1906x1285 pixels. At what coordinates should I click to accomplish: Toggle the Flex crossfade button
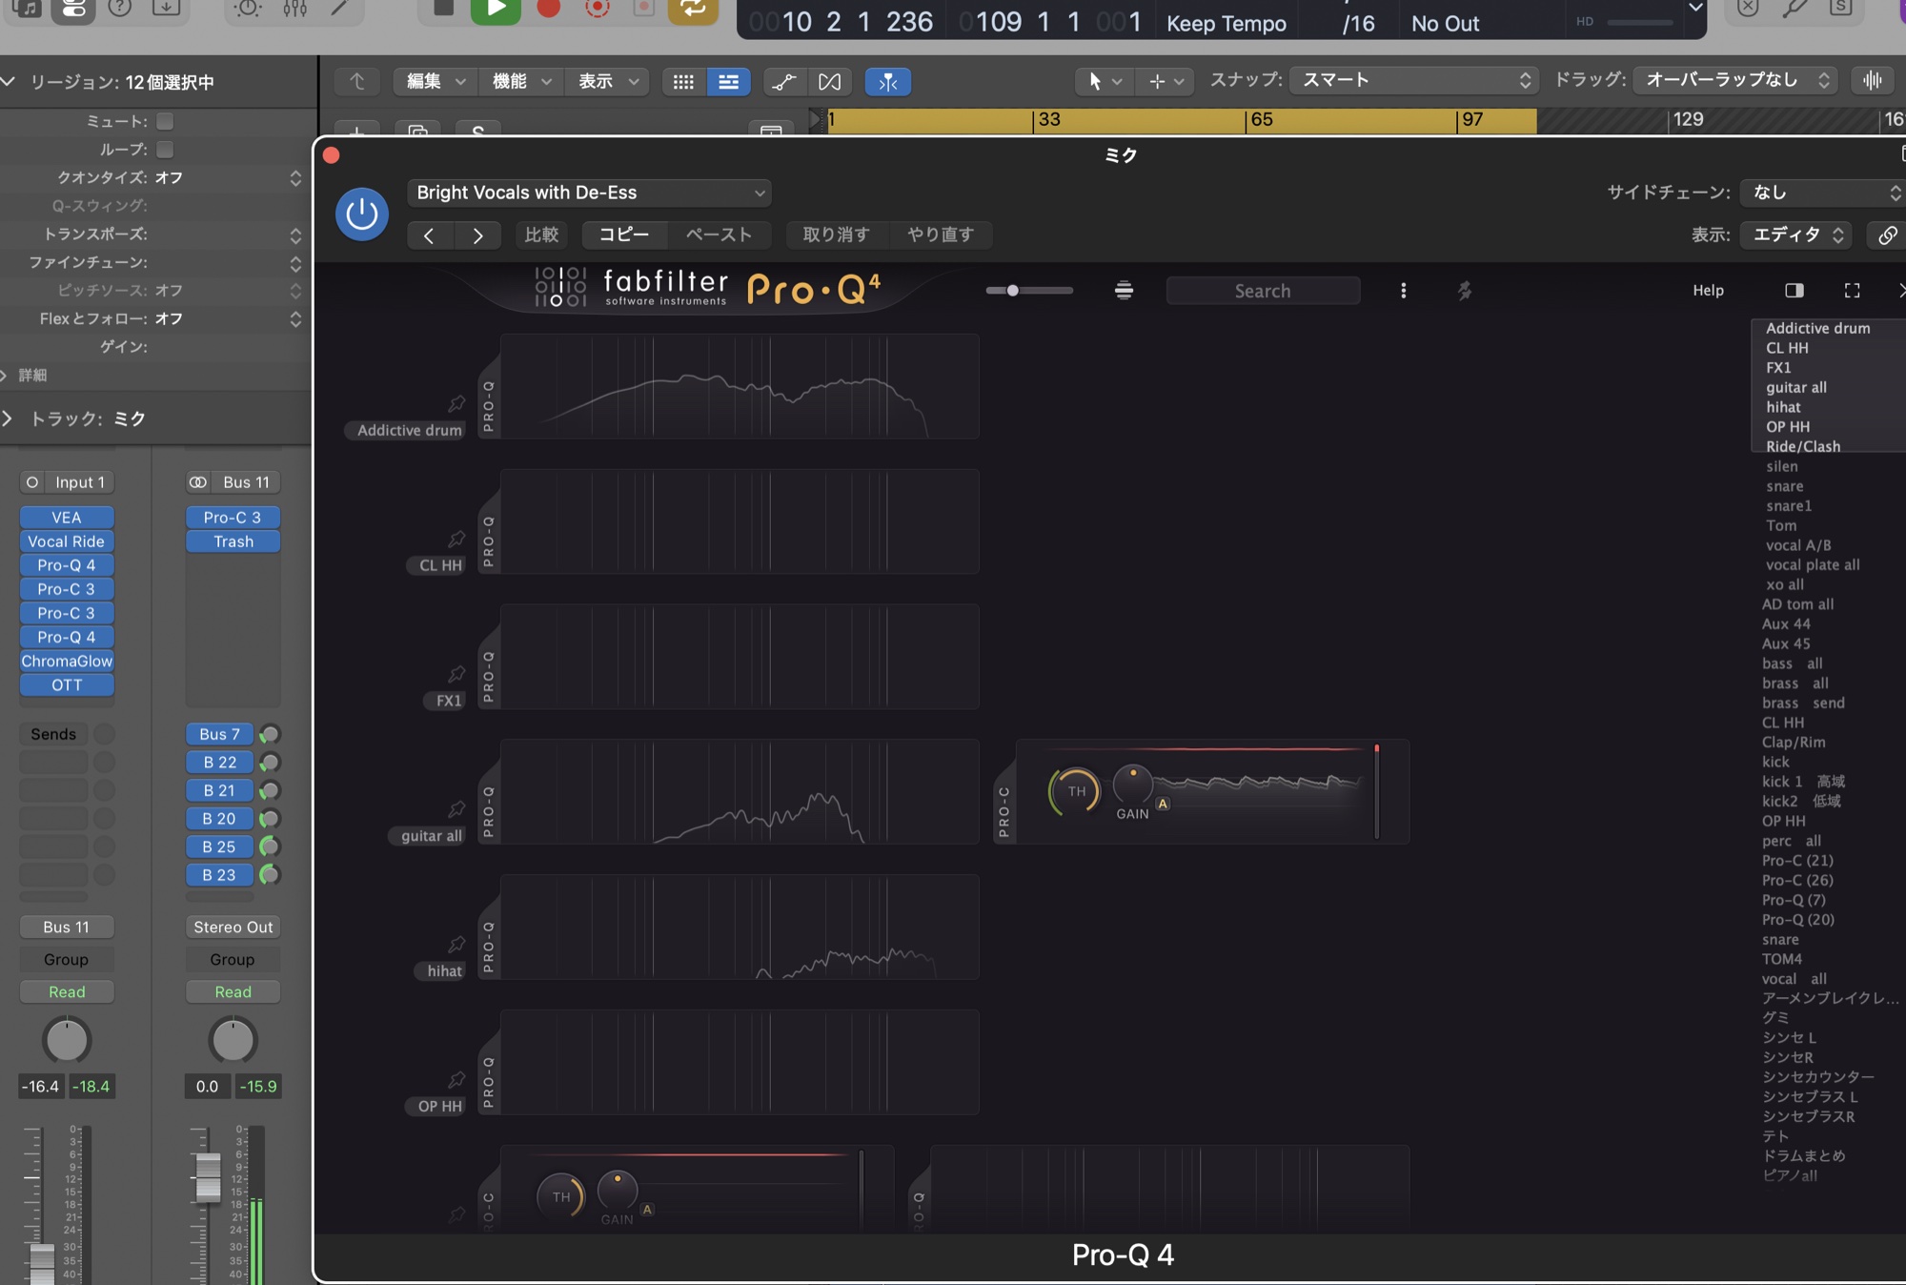pos(829,82)
